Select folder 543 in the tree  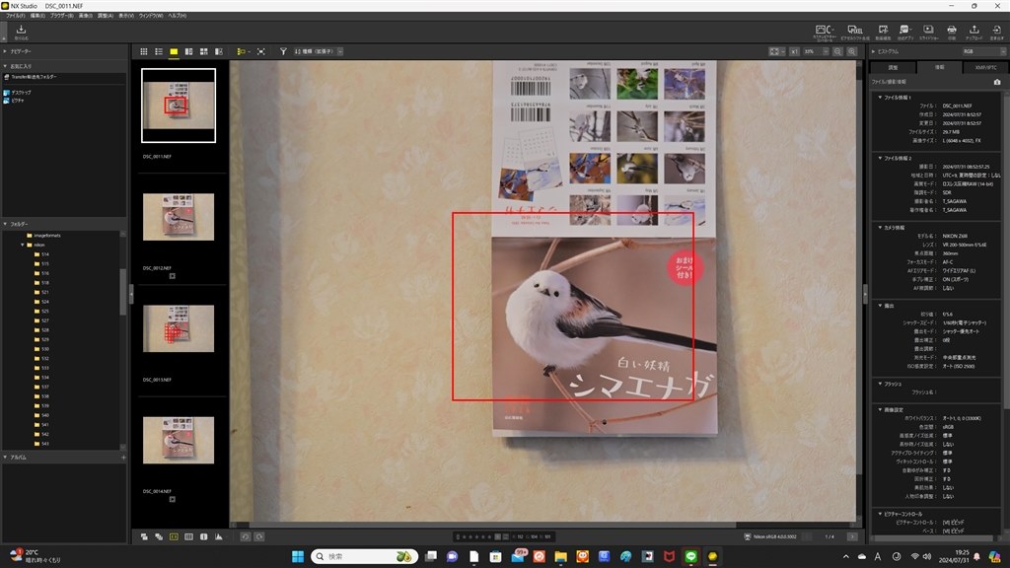pyautogui.click(x=41, y=443)
